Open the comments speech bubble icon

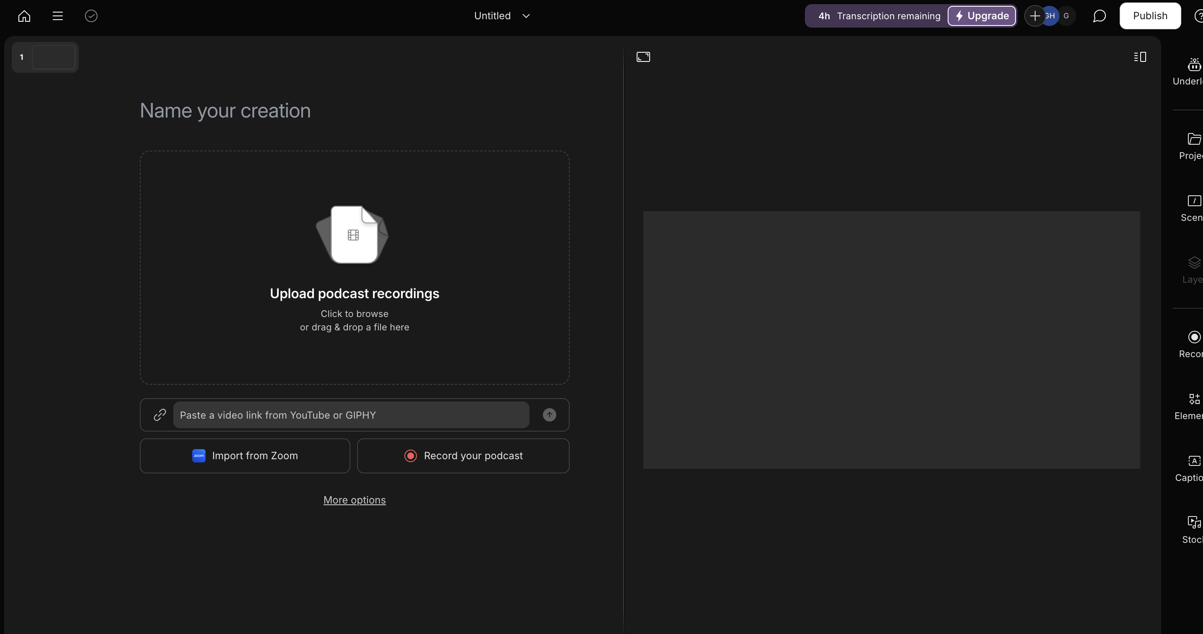point(1099,16)
